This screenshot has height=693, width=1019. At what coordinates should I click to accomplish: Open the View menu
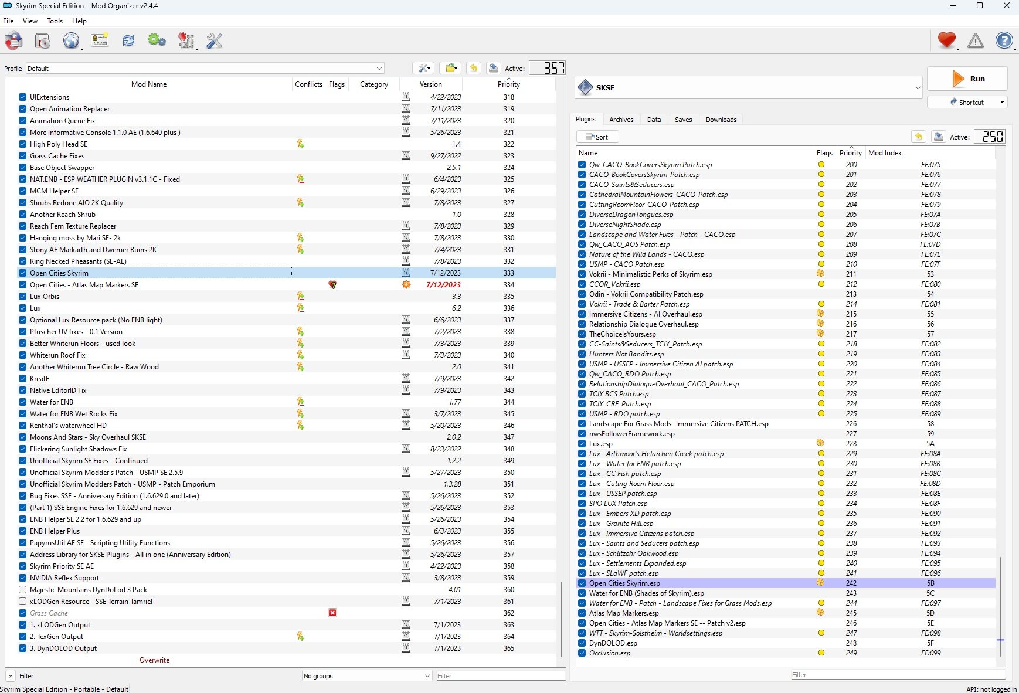tap(30, 21)
